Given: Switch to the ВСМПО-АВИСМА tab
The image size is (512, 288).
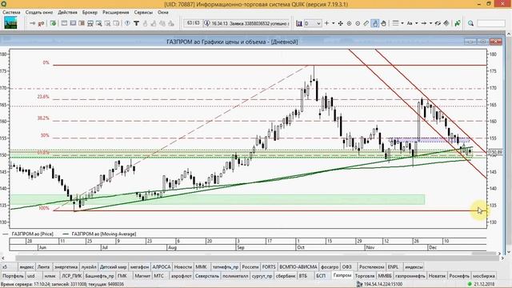Looking at the screenshot, I should tap(298, 266).
